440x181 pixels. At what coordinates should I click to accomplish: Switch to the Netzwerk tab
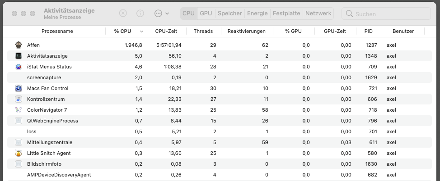click(x=318, y=13)
